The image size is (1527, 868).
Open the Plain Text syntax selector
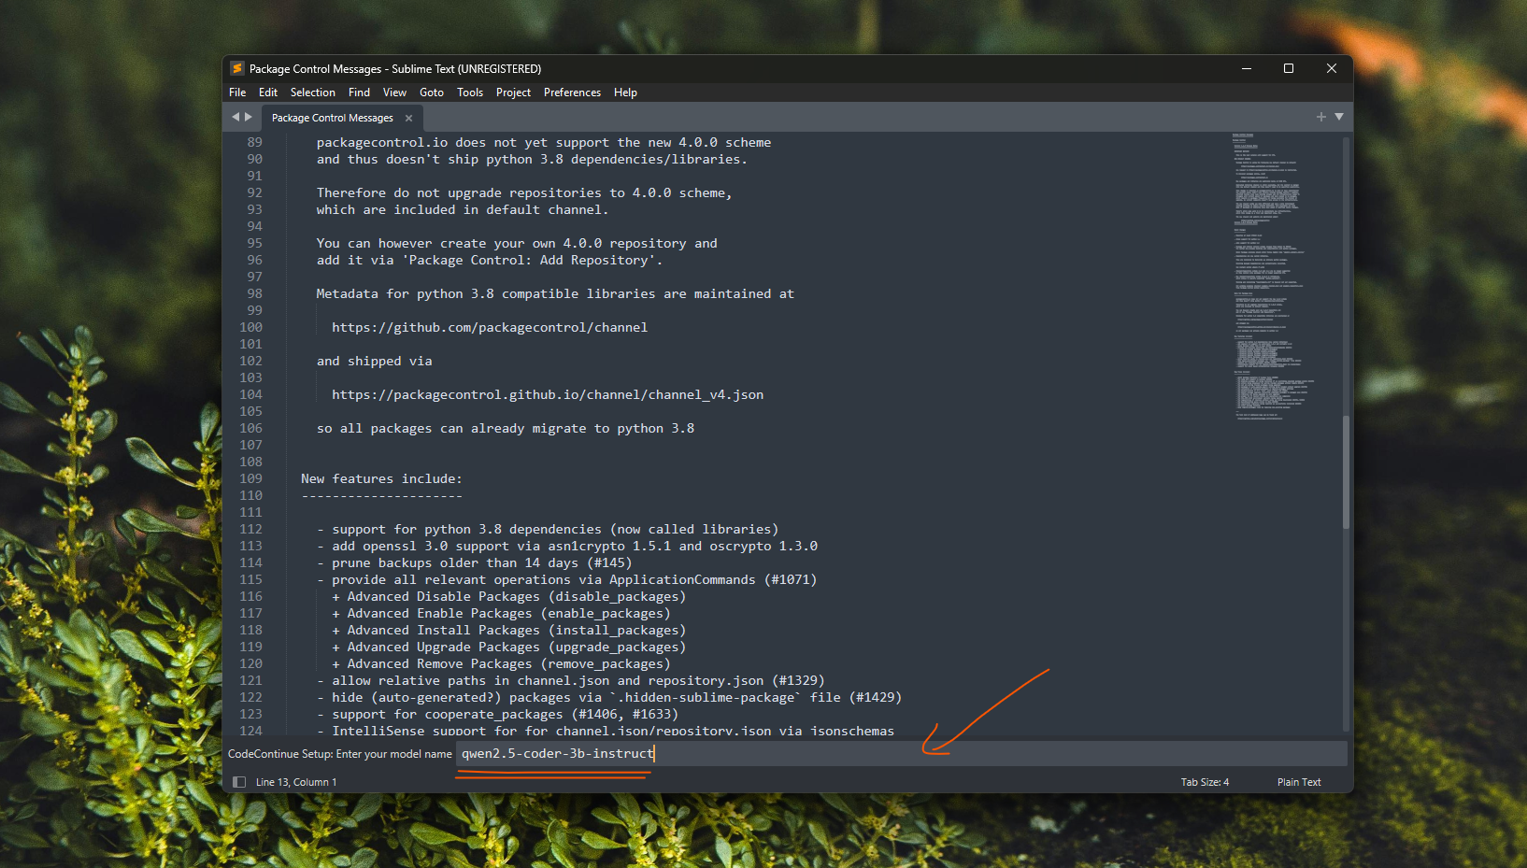coord(1298,781)
